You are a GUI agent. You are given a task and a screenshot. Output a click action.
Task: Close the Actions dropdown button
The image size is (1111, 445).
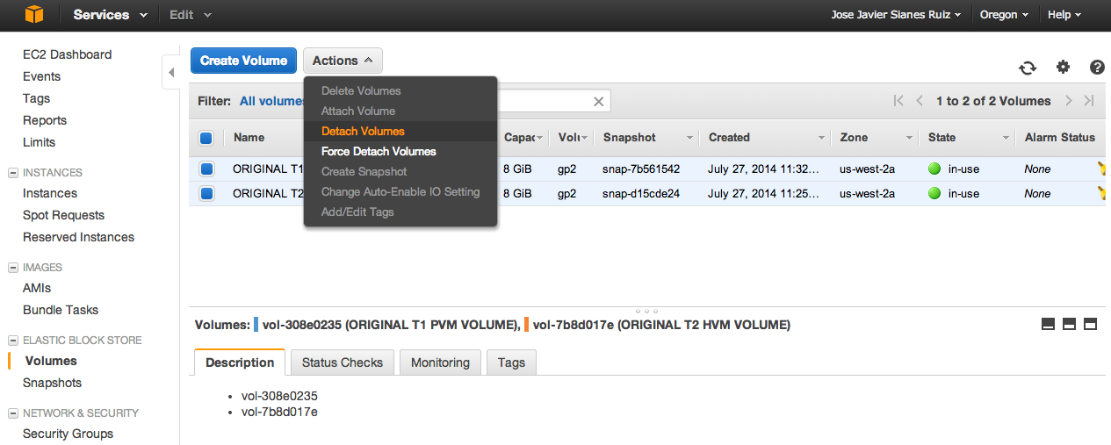pyautogui.click(x=343, y=61)
